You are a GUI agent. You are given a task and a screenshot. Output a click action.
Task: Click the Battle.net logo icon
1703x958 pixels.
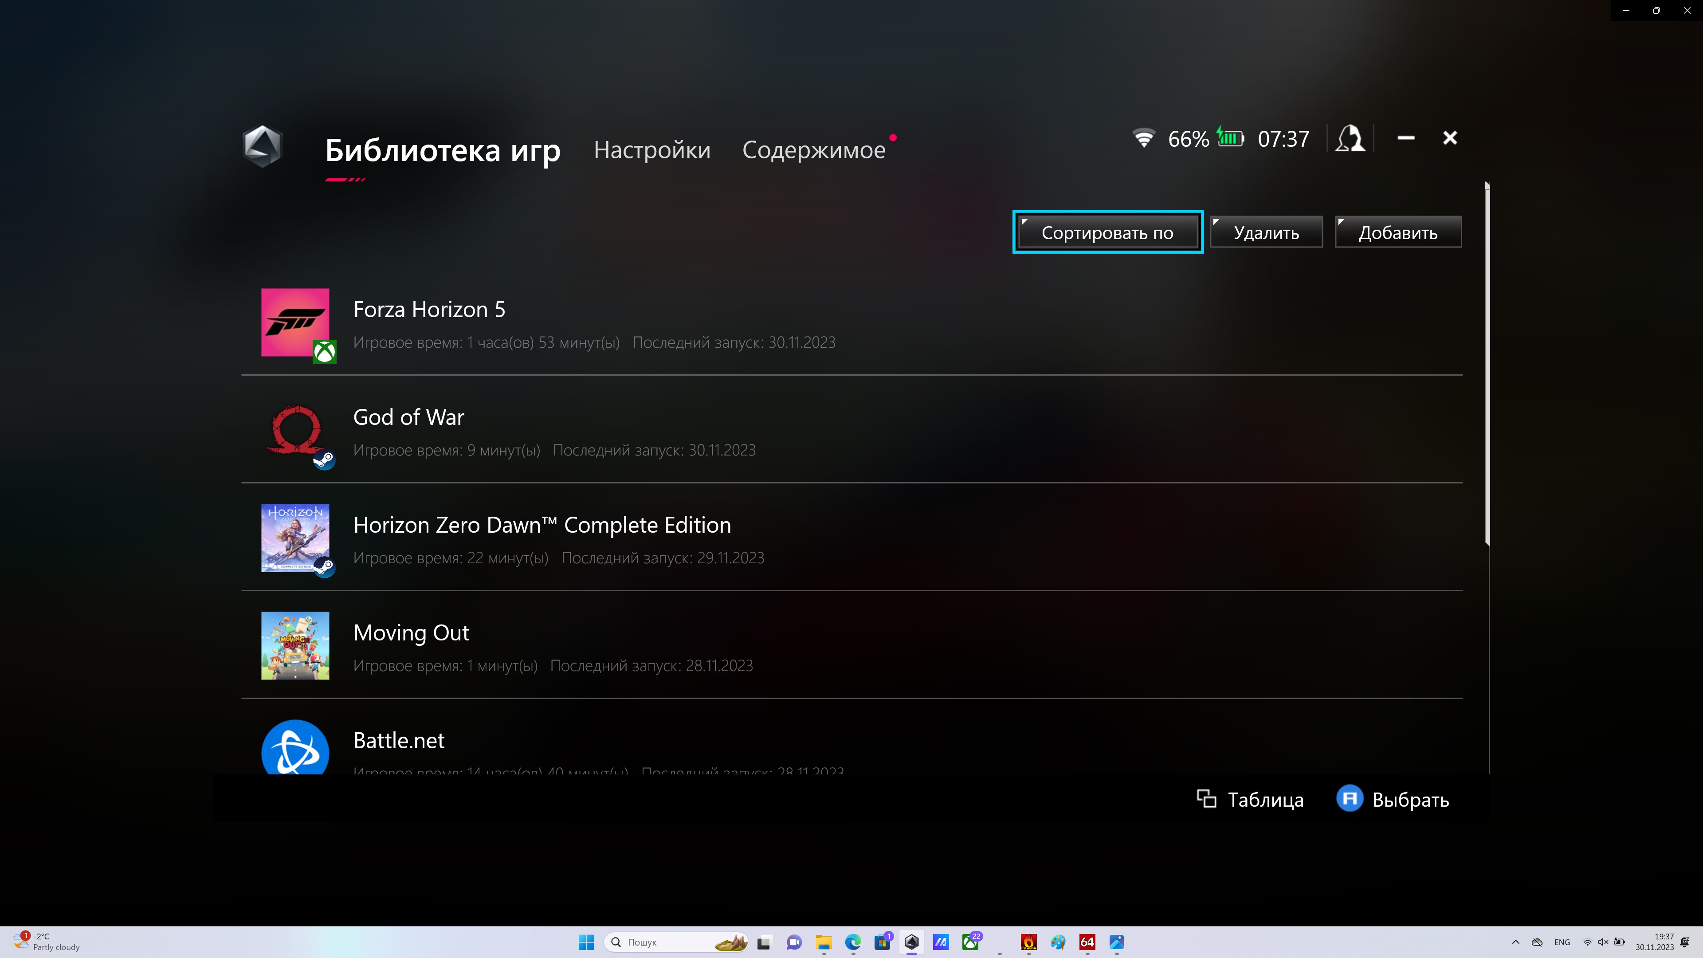click(x=295, y=747)
